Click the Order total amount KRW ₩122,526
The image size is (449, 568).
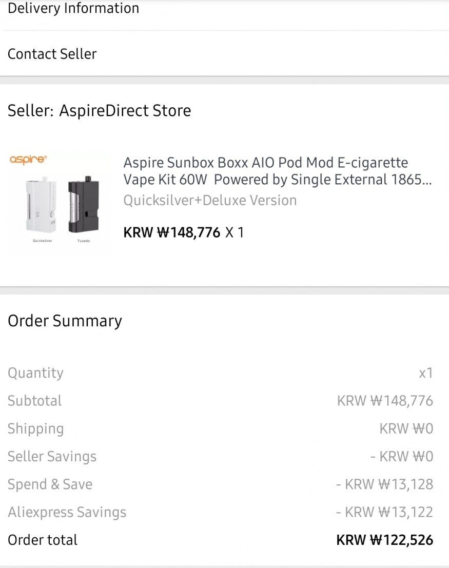[x=385, y=540]
